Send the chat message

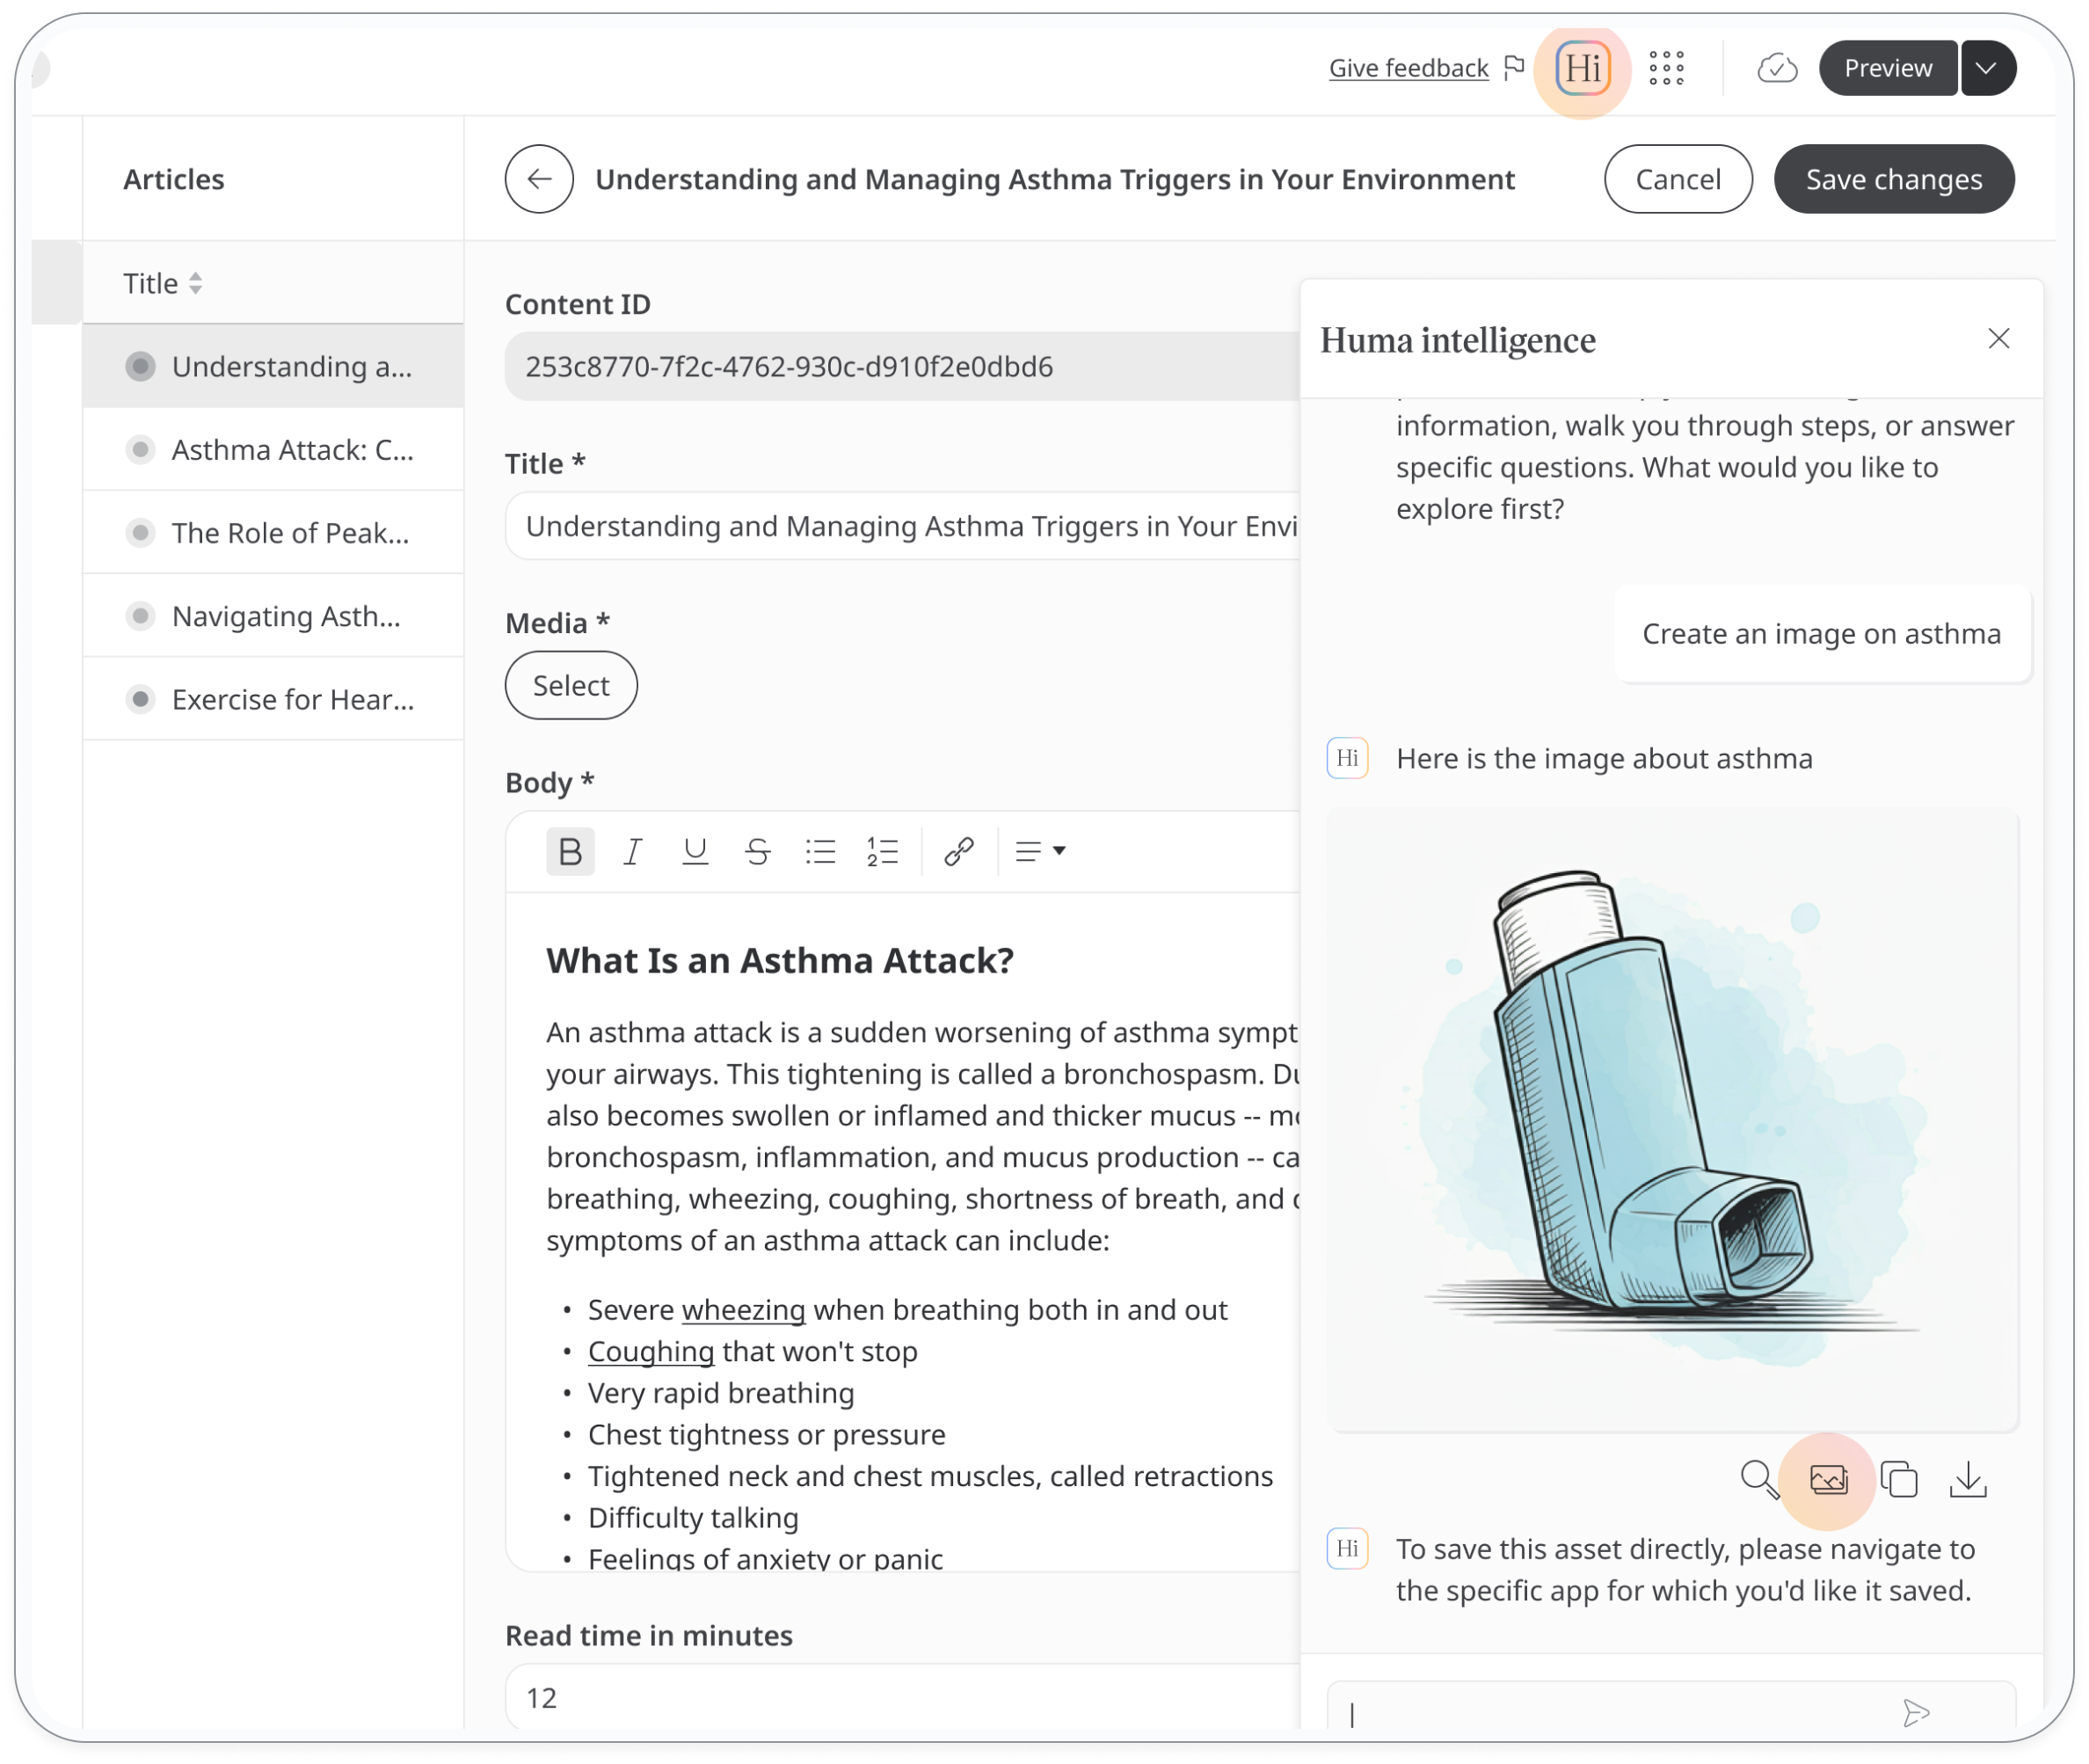[1915, 1713]
